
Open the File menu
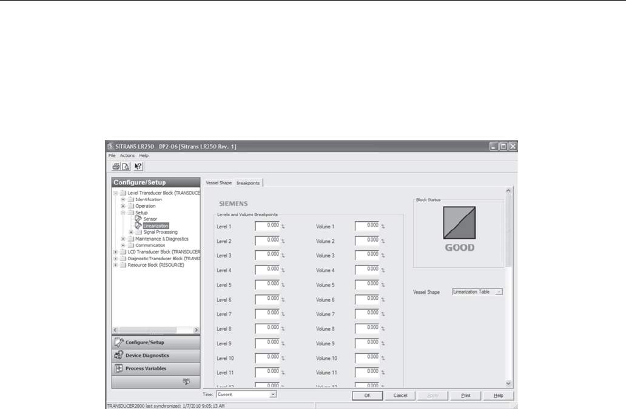click(x=112, y=156)
